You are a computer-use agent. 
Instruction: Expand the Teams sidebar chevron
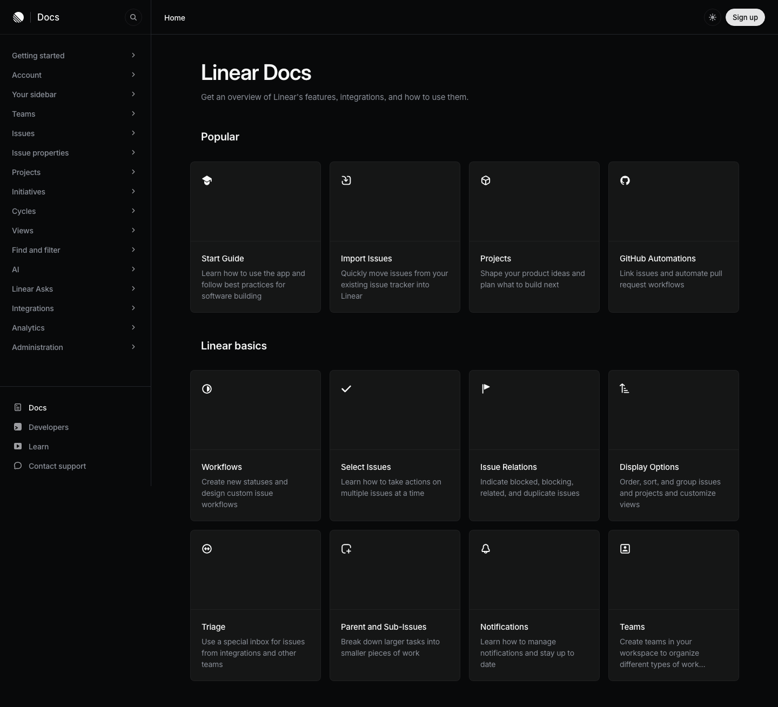(x=133, y=113)
